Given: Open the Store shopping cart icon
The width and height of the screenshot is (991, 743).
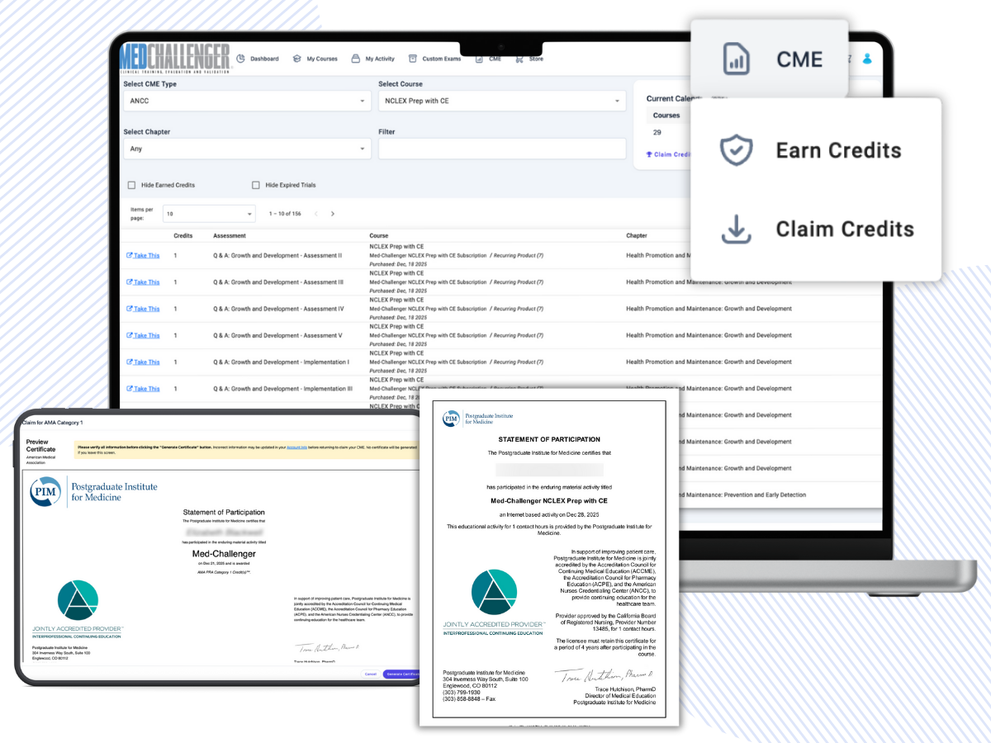Looking at the screenshot, I should tap(519, 59).
